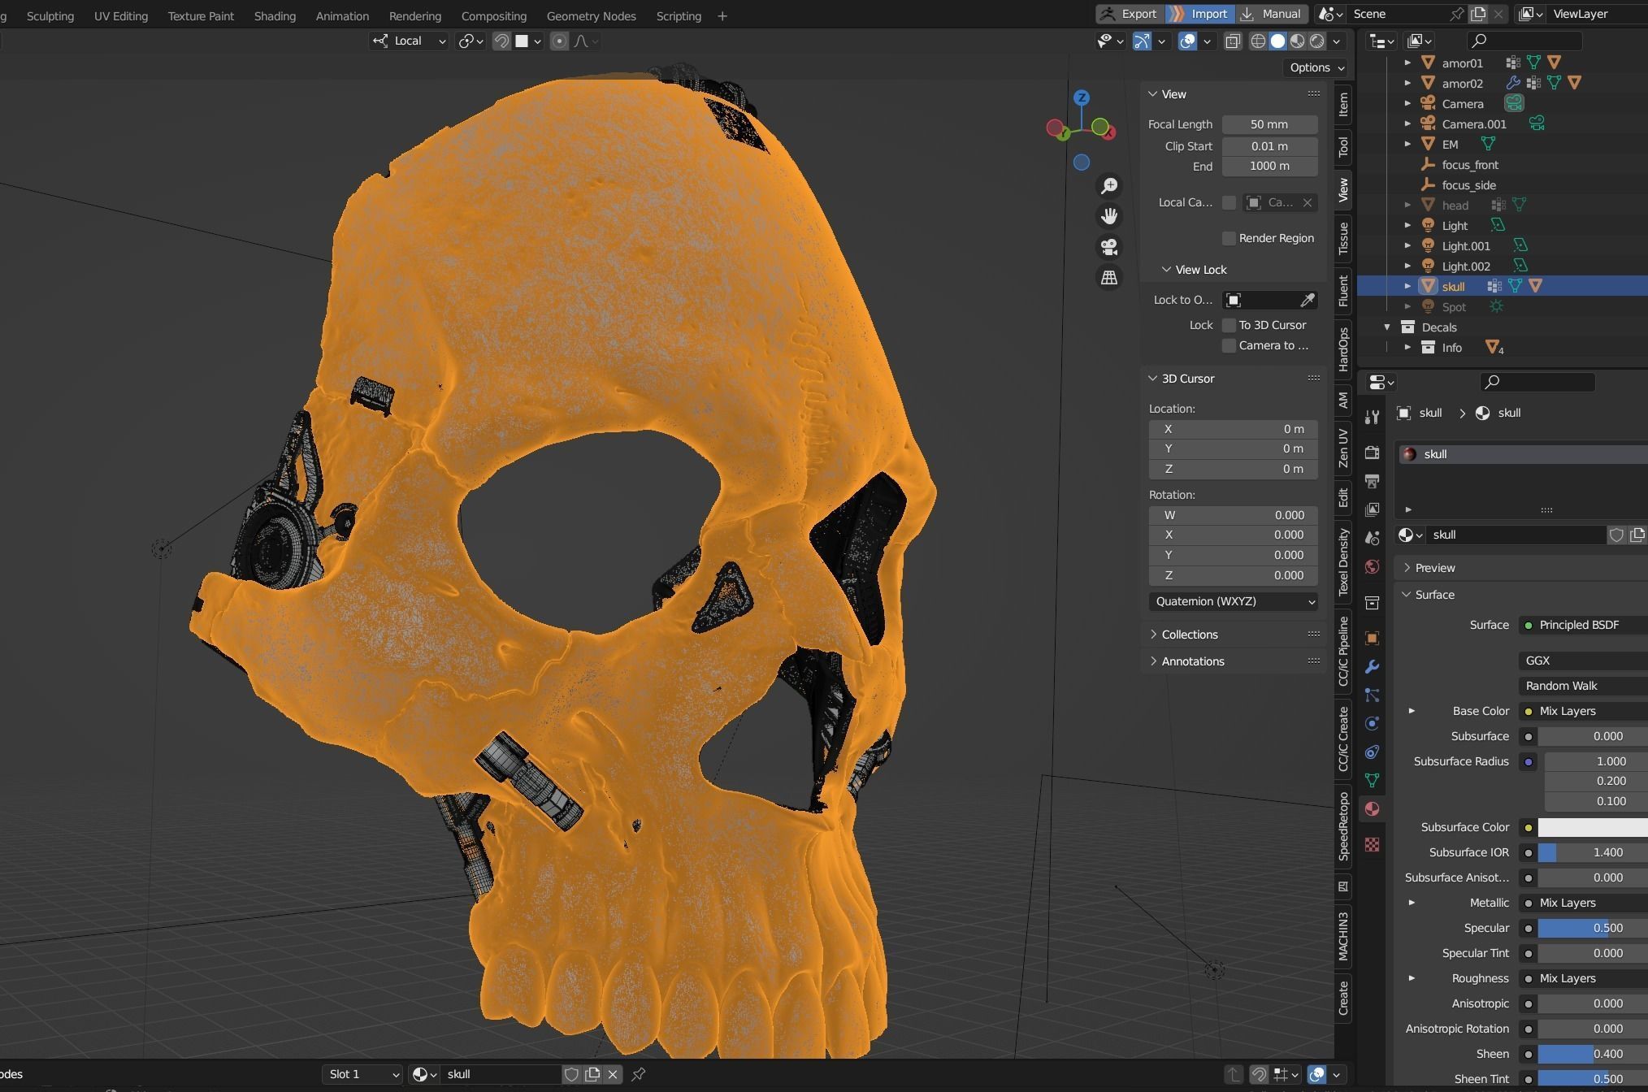
Task: Expand Base Color input arrow
Action: pyautogui.click(x=1412, y=711)
